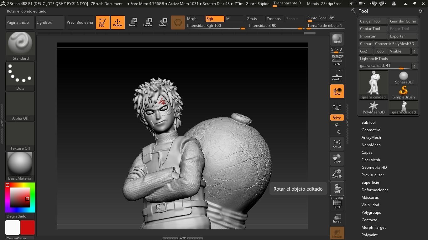428x240 pixels.
Task: Expand the SubTool section
Action: coord(368,122)
